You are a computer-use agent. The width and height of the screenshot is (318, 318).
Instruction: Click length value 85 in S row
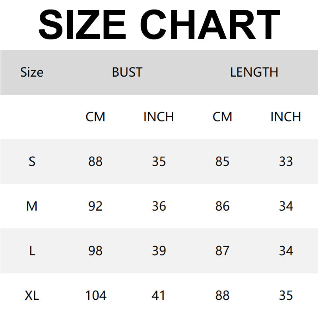(222, 161)
